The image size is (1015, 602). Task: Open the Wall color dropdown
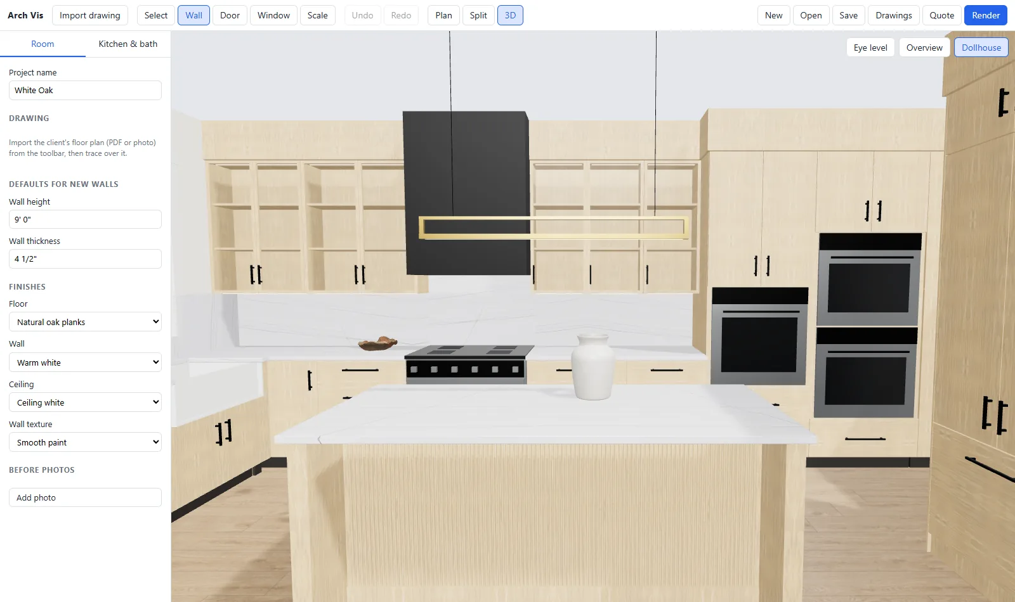(x=85, y=362)
